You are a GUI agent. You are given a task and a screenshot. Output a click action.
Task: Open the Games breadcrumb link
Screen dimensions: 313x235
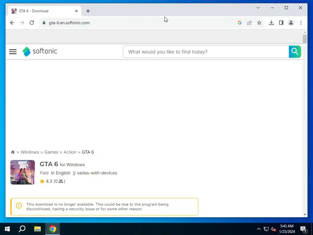pos(51,152)
